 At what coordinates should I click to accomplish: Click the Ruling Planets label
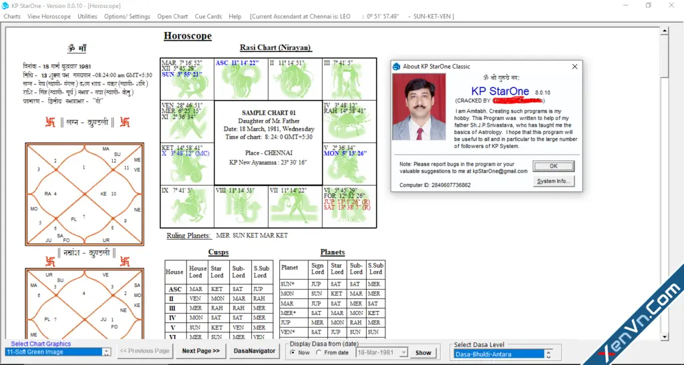[188, 235]
